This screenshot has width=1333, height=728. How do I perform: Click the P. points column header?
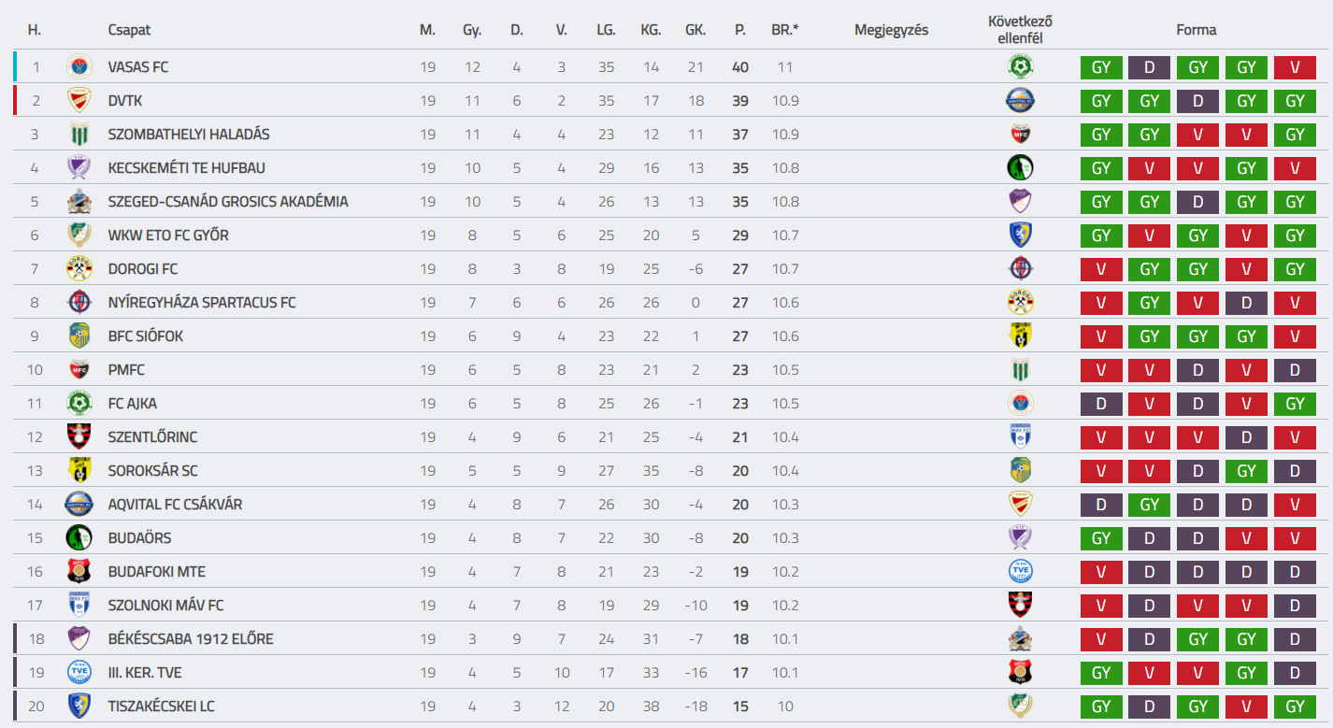pyautogui.click(x=740, y=30)
